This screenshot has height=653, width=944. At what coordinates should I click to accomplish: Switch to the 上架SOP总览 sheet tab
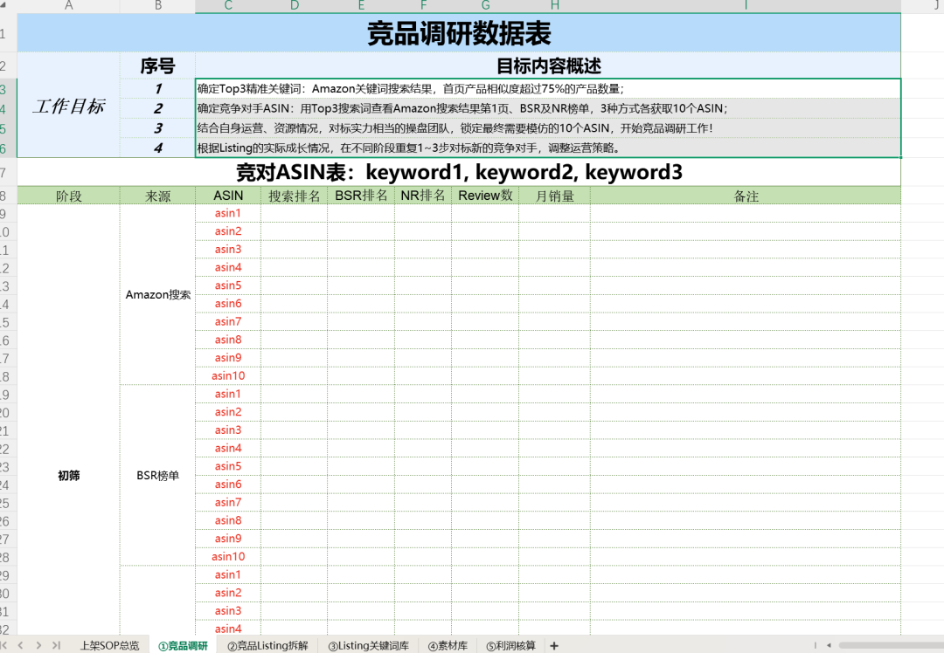click(x=111, y=646)
